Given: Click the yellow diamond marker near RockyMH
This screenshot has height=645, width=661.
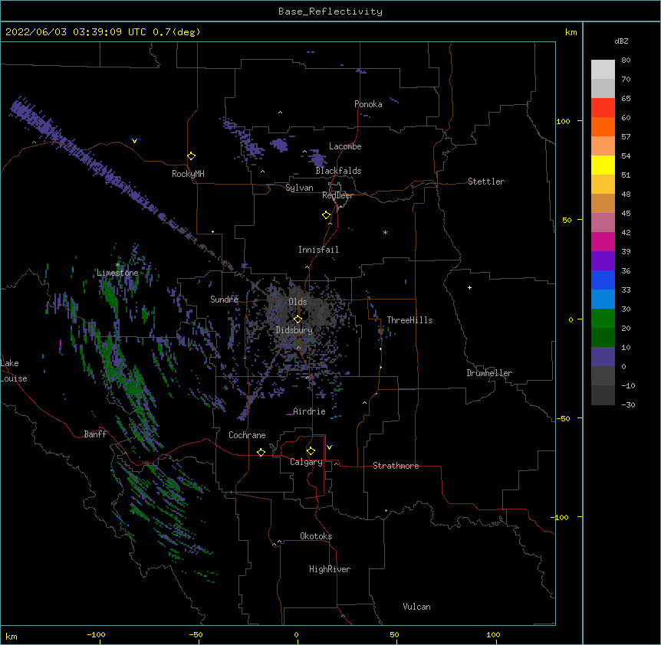Looking at the screenshot, I should [192, 156].
